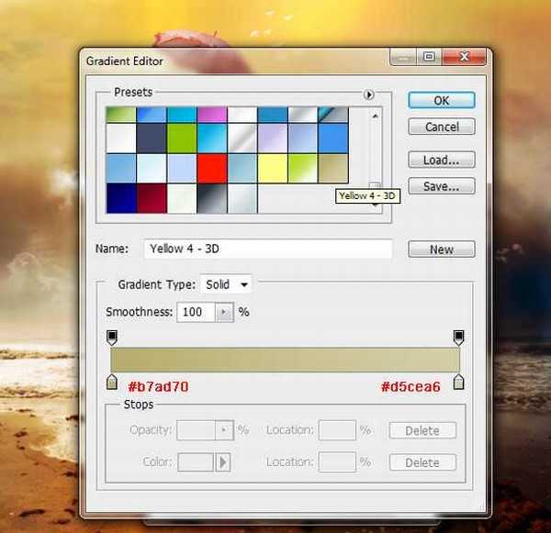Click the Save... button
This screenshot has height=533, width=551.
click(441, 186)
